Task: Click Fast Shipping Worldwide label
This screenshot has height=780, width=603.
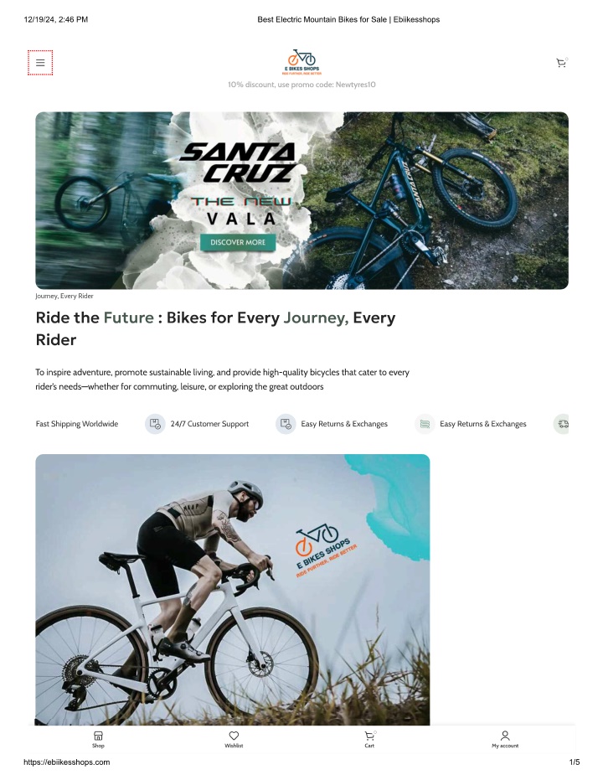Action: (77, 424)
